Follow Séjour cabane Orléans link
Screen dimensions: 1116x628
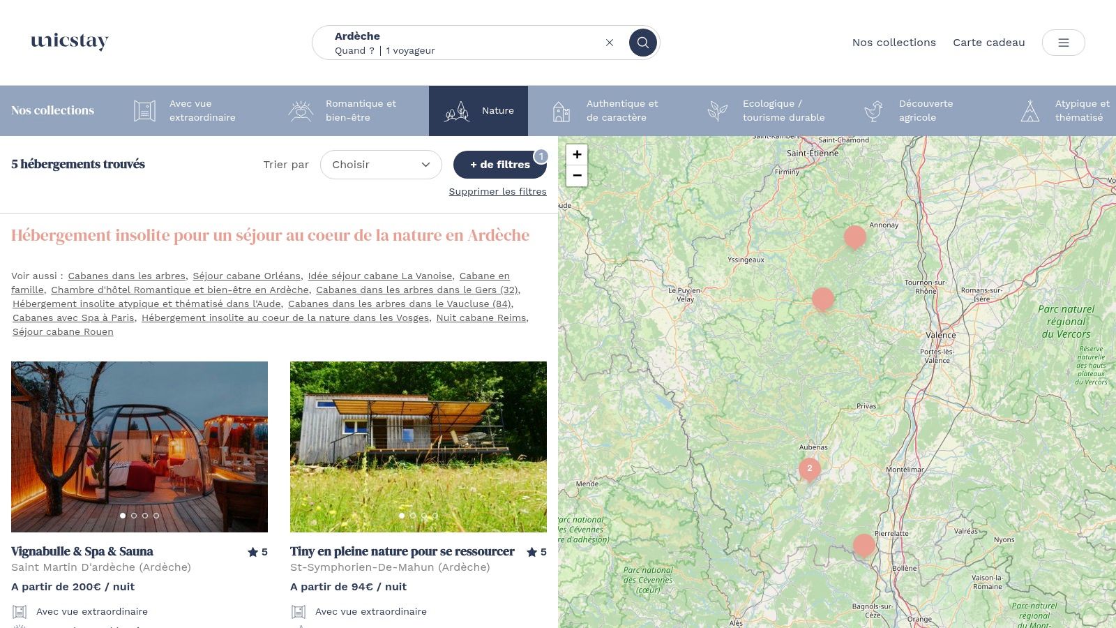point(247,276)
